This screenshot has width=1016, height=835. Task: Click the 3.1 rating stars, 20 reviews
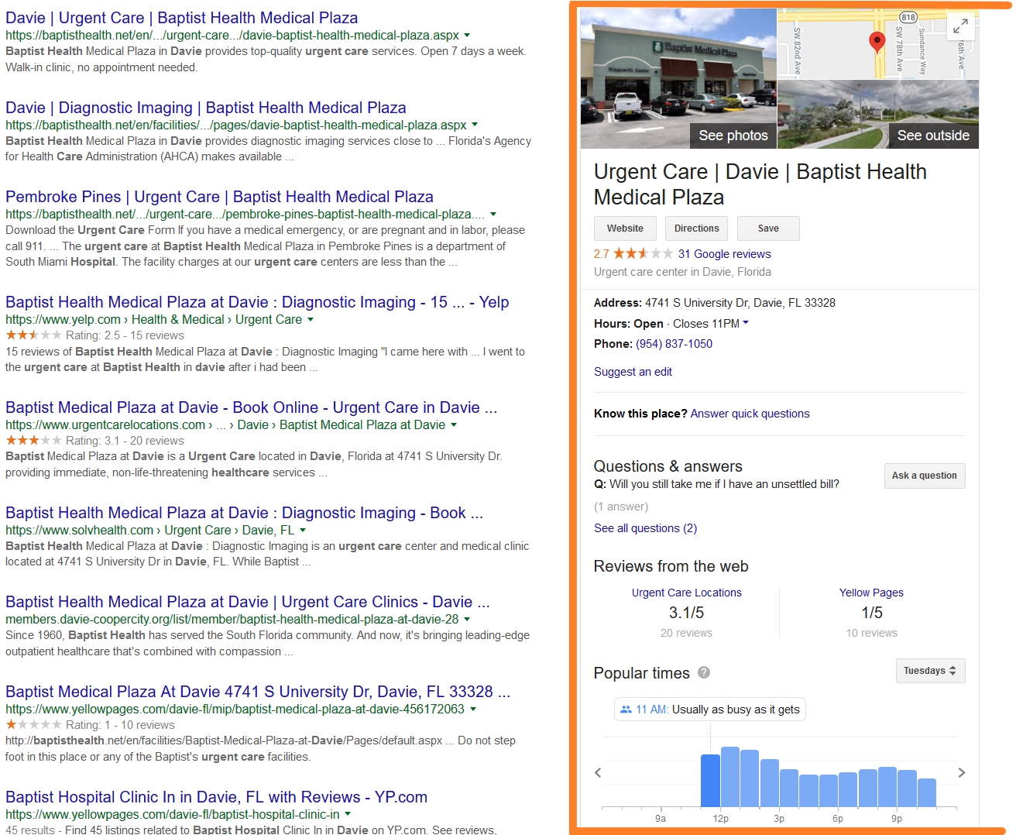pyautogui.click(x=34, y=441)
